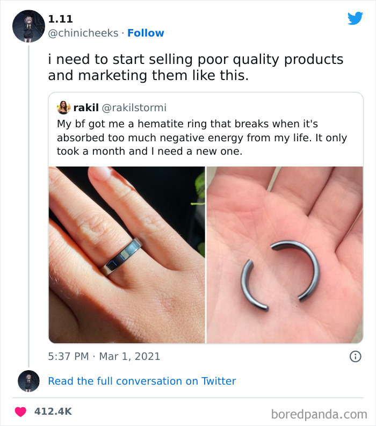Viewport: 376px width, 426px height.
Task: Click rakil's small profile picture
Action: (63, 107)
